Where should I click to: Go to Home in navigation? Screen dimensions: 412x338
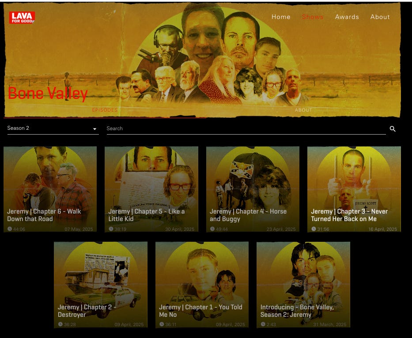(x=281, y=17)
